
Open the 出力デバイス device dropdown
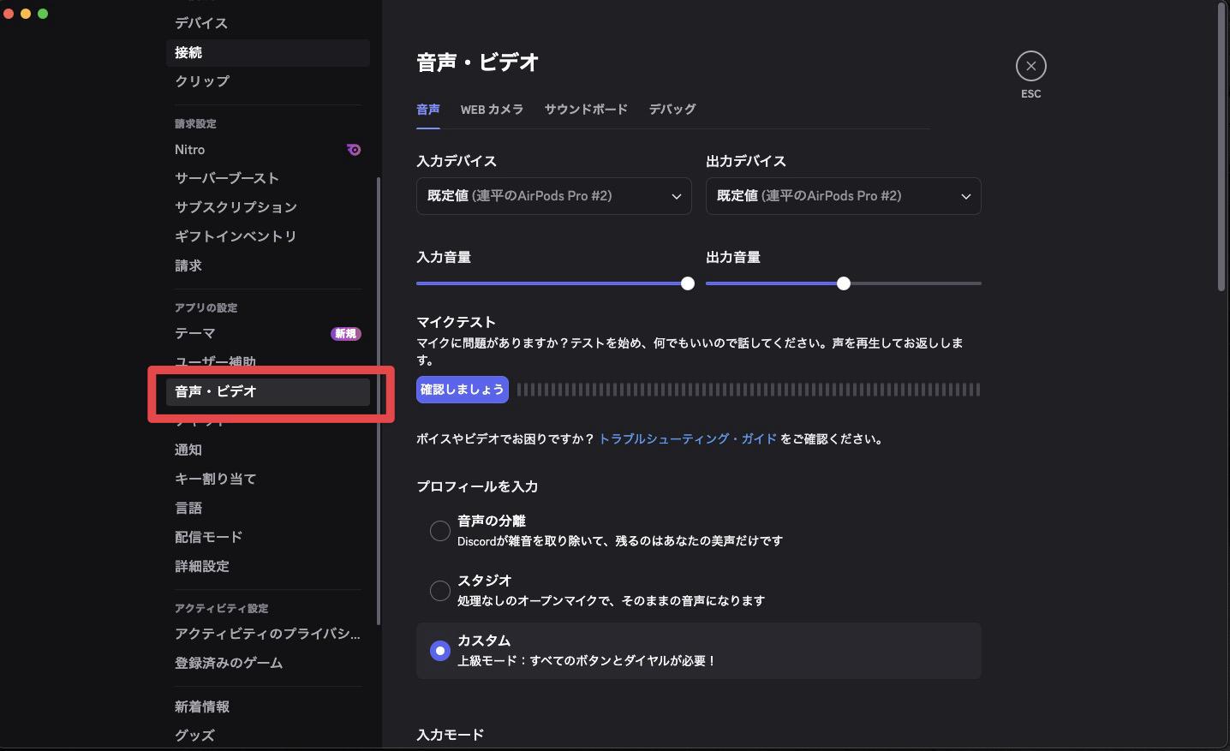point(843,196)
